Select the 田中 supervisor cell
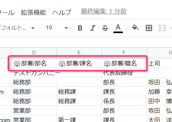 (159, 101)
